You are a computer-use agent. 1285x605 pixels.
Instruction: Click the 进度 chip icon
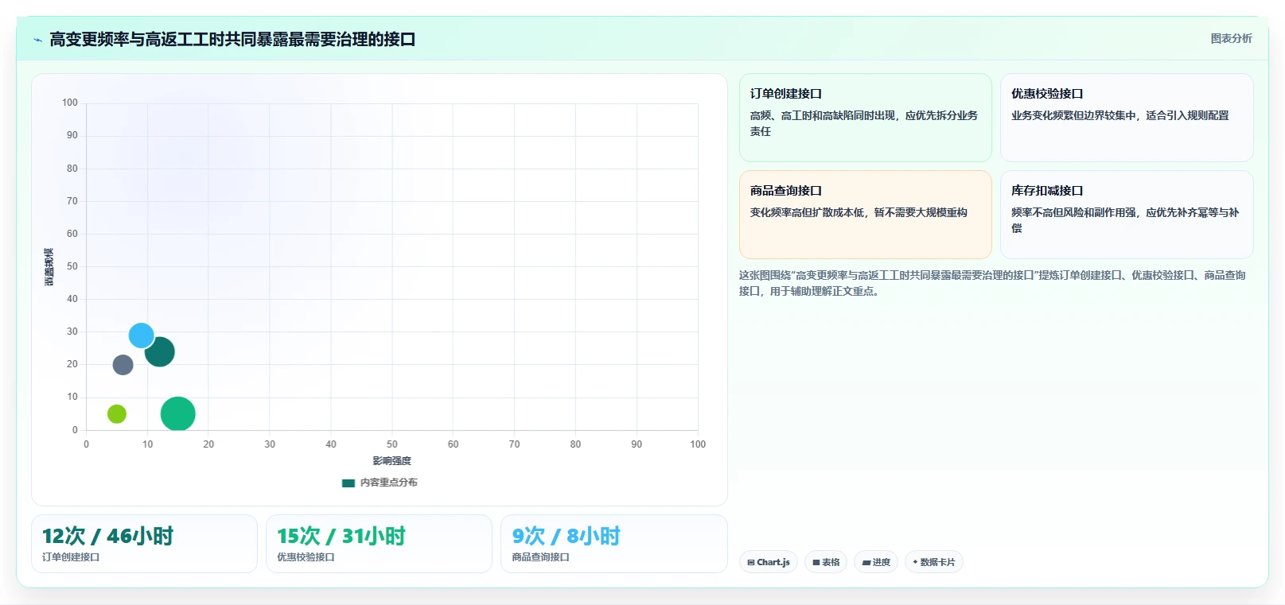point(866,562)
